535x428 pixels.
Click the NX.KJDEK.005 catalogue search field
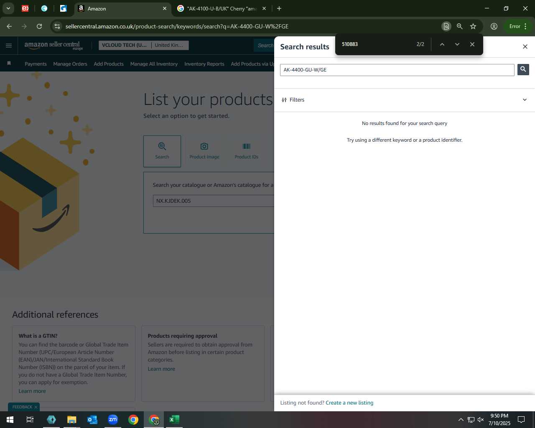[214, 201]
